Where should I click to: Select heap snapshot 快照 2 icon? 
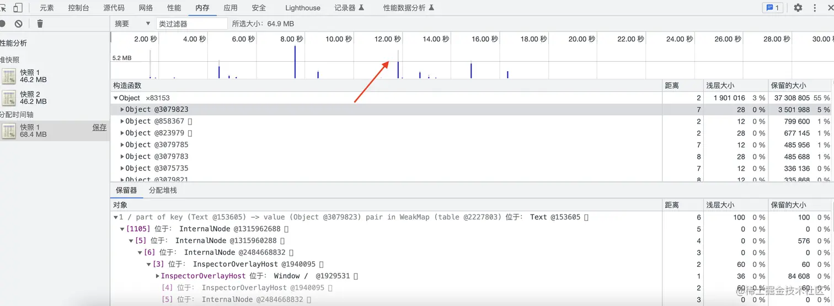[9, 98]
